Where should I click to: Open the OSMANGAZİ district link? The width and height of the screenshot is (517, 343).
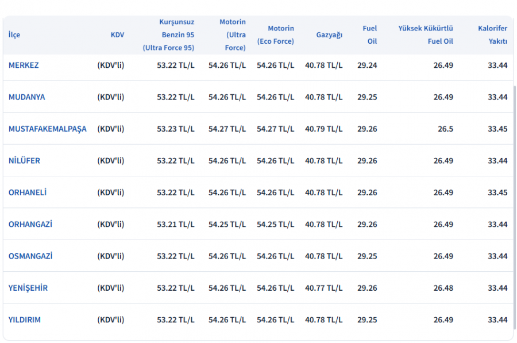(30, 256)
